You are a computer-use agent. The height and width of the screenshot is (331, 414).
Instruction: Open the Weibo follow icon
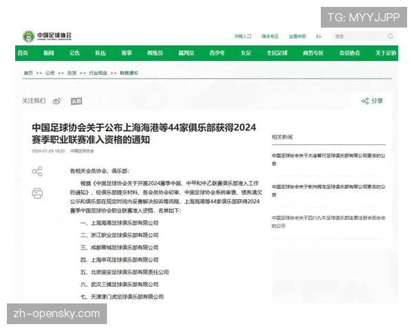[57, 101]
